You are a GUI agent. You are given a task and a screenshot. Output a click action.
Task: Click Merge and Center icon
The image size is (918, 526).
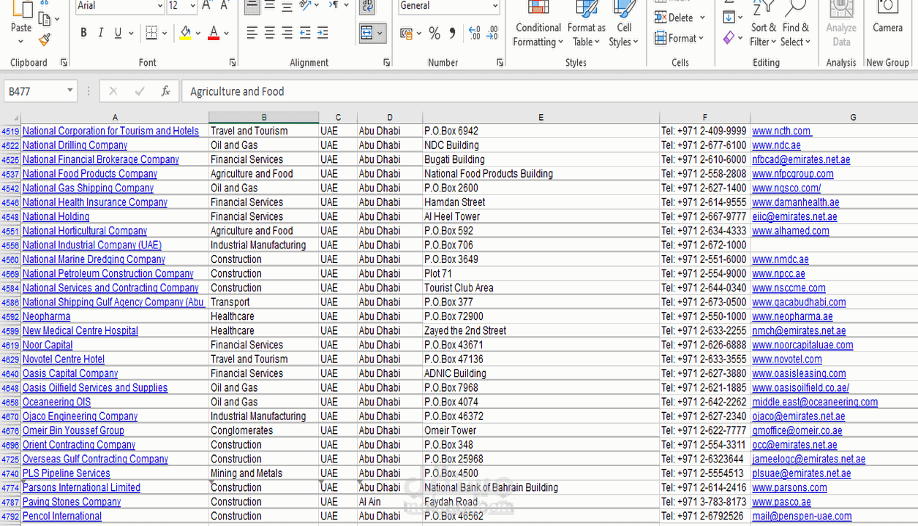366,34
